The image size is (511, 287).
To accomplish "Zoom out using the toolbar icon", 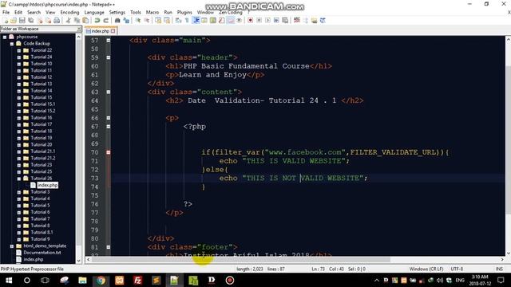I will (x=147, y=21).
